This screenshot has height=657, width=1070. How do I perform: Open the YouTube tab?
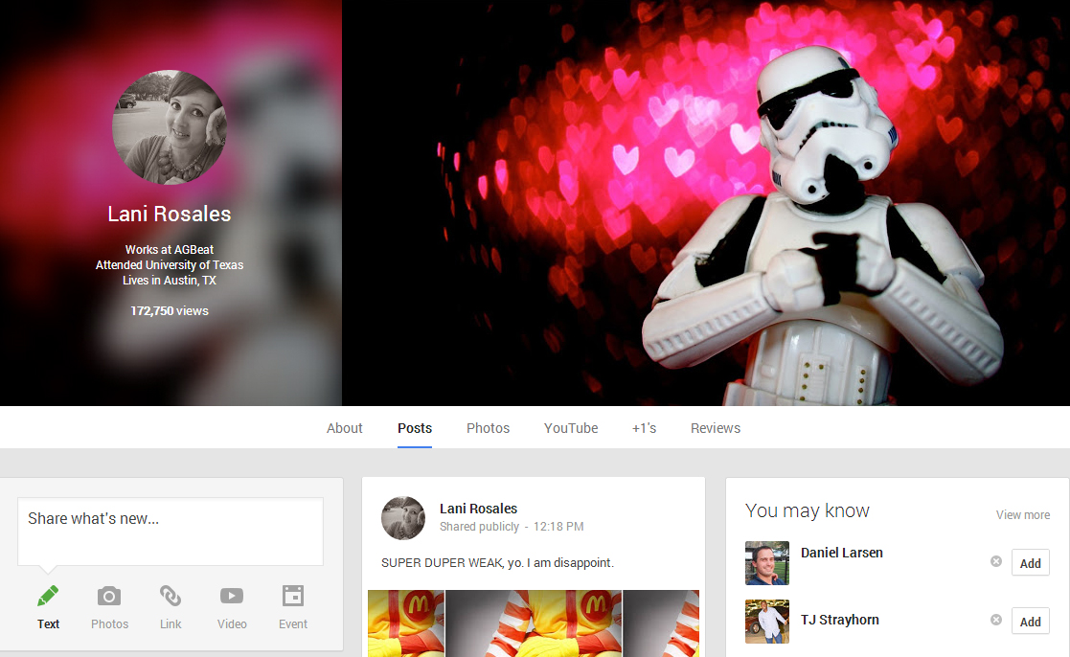tap(571, 428)
